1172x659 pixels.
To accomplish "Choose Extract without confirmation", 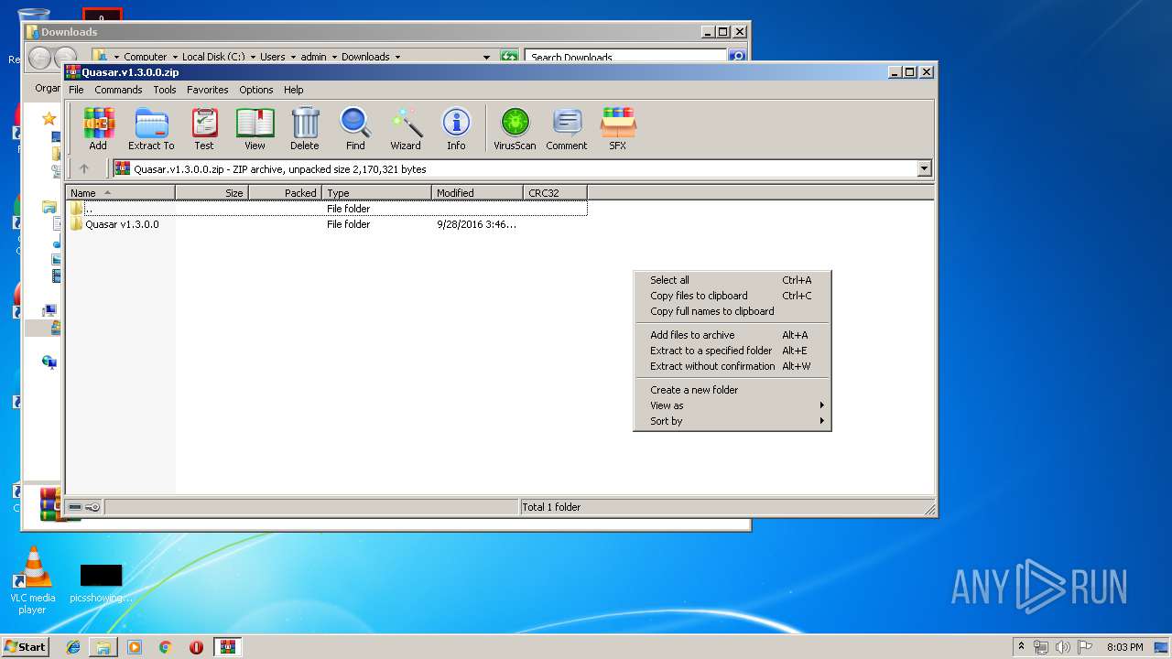I will pyautogui.click(x=732, y=366).
